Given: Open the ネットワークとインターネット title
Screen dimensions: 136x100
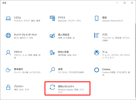Looking at the screenshot, I should [x=25, y=35].
